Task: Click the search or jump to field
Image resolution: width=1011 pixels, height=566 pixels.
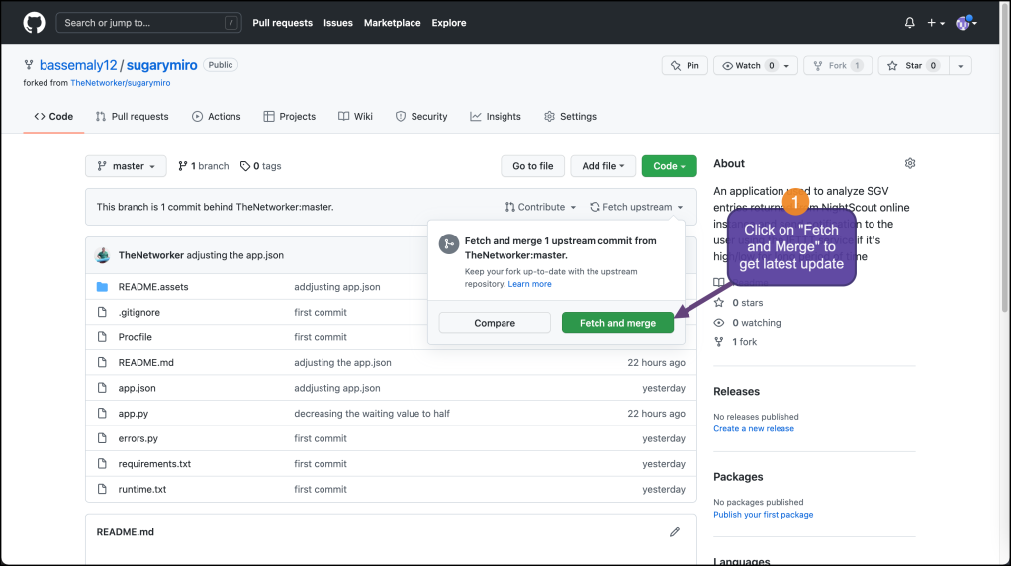Action: tap(149, 23)
